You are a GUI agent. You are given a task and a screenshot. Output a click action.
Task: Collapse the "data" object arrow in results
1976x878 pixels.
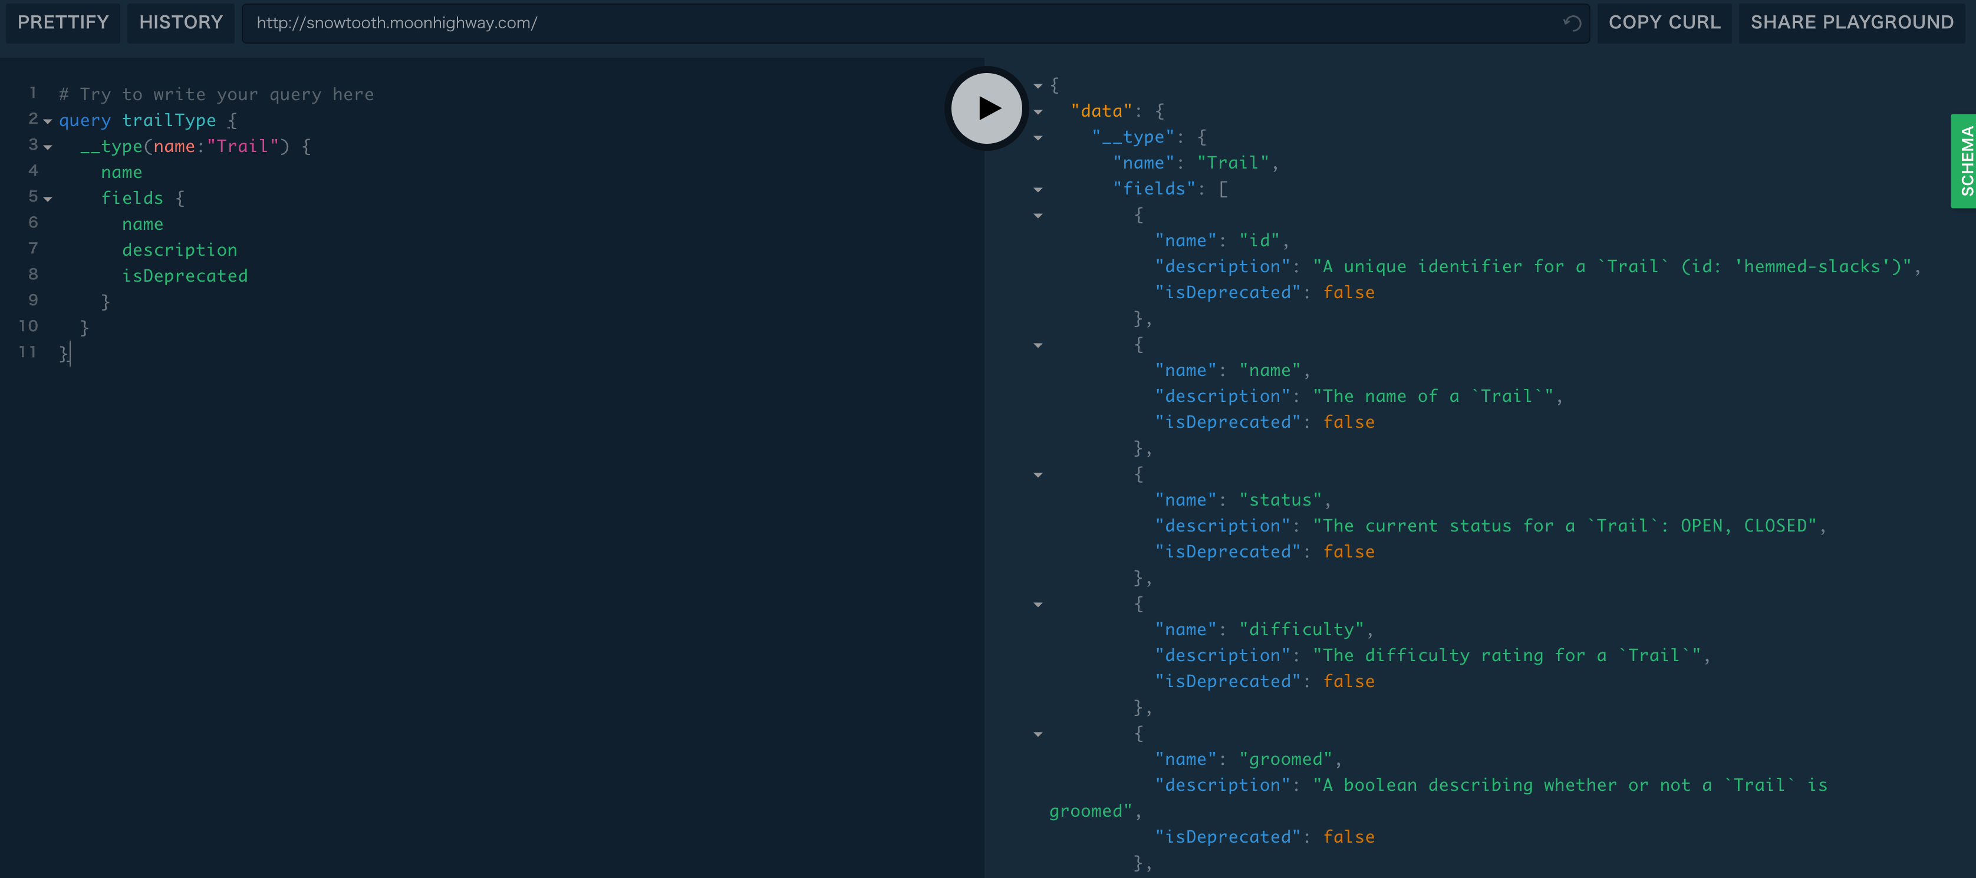pos(1038,112)
